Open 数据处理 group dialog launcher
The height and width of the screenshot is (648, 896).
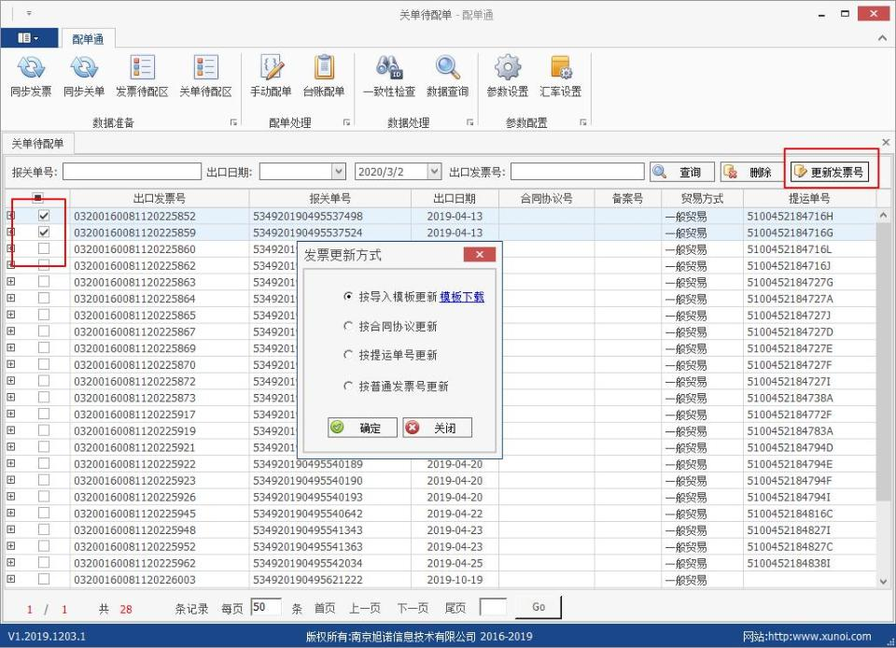pos(469,122)
